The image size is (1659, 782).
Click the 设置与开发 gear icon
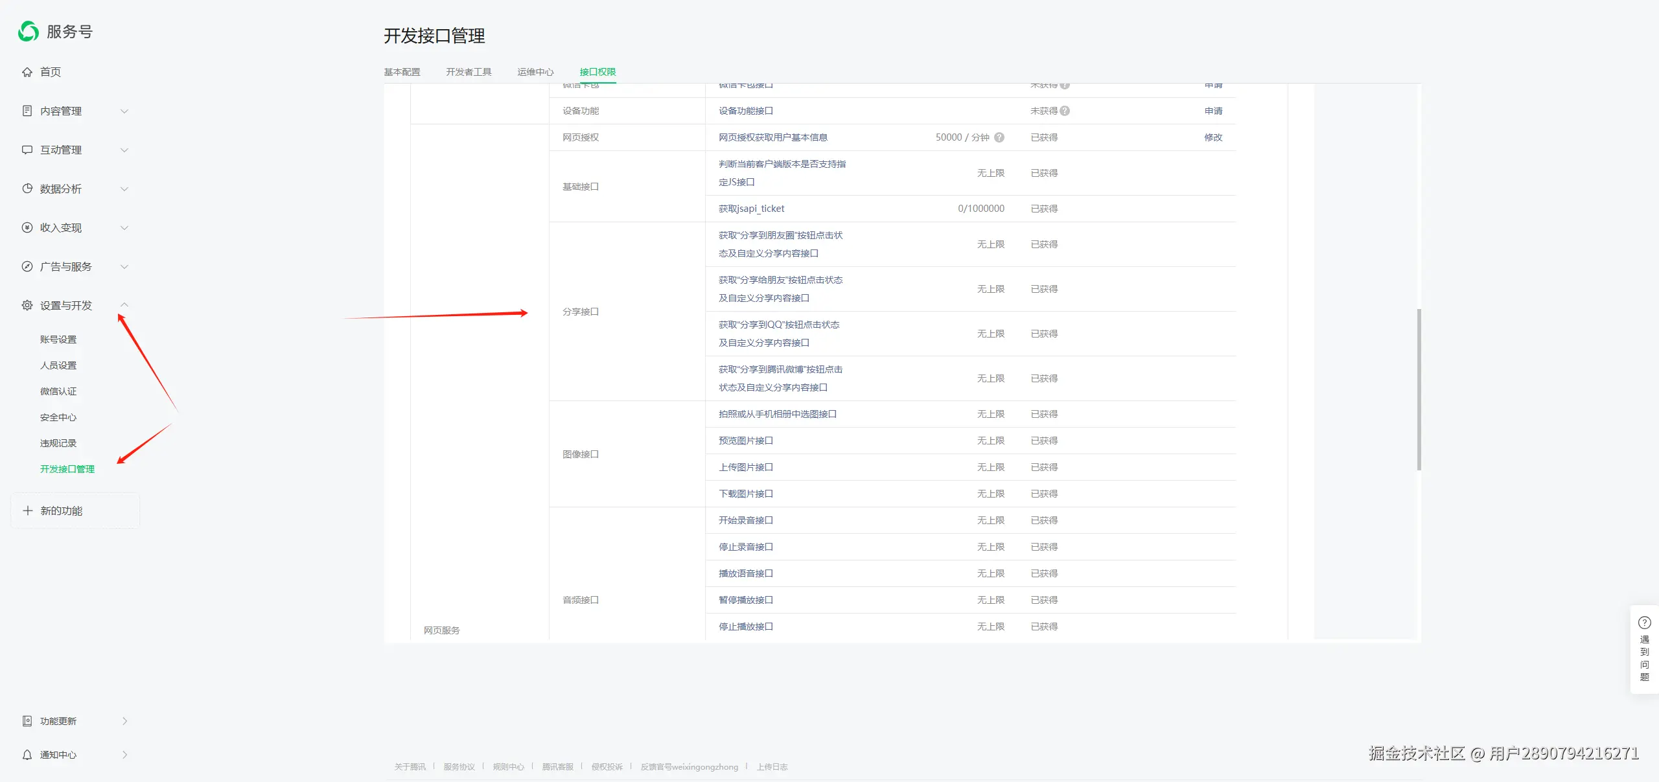tap(27, 305)
